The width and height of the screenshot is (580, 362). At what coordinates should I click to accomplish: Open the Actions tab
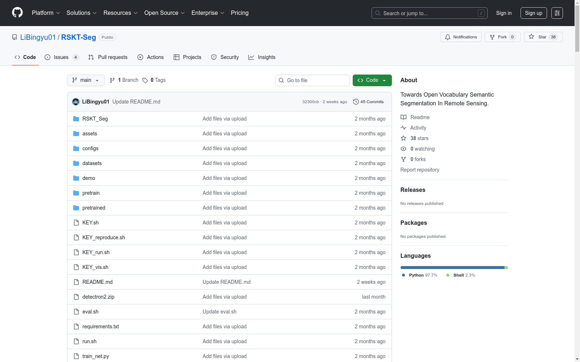click(150, 57)
